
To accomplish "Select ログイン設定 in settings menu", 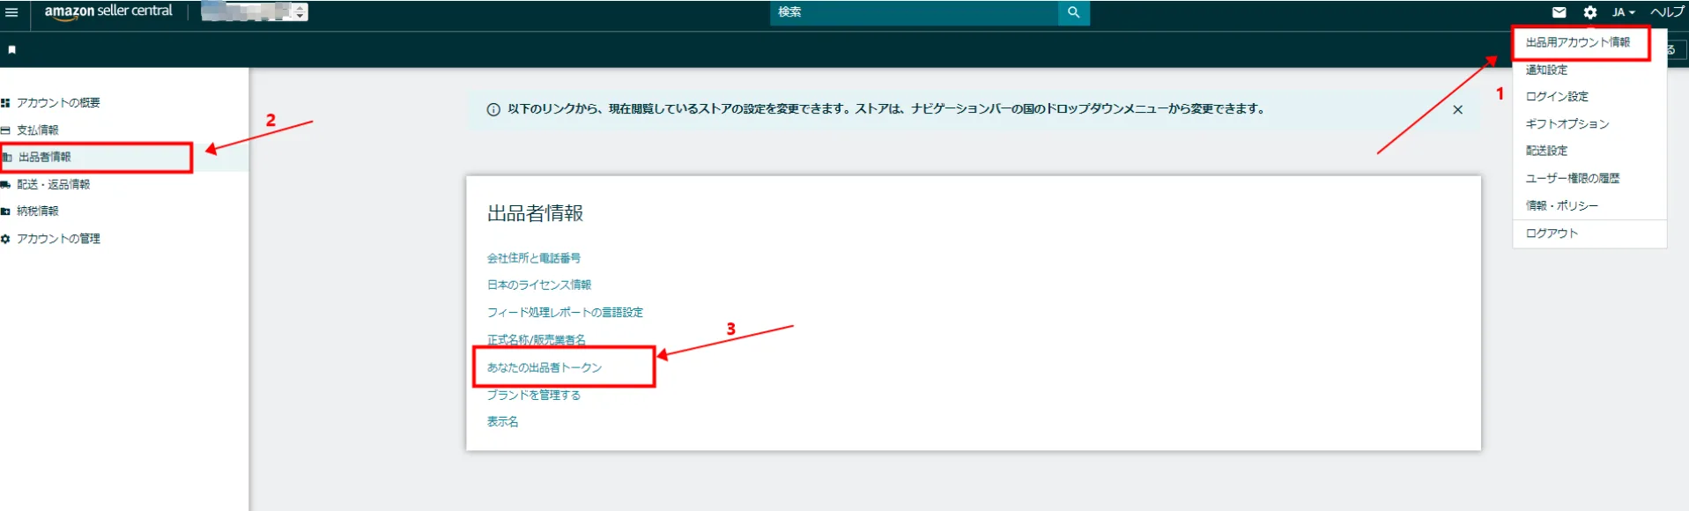I will point(1557,97).
